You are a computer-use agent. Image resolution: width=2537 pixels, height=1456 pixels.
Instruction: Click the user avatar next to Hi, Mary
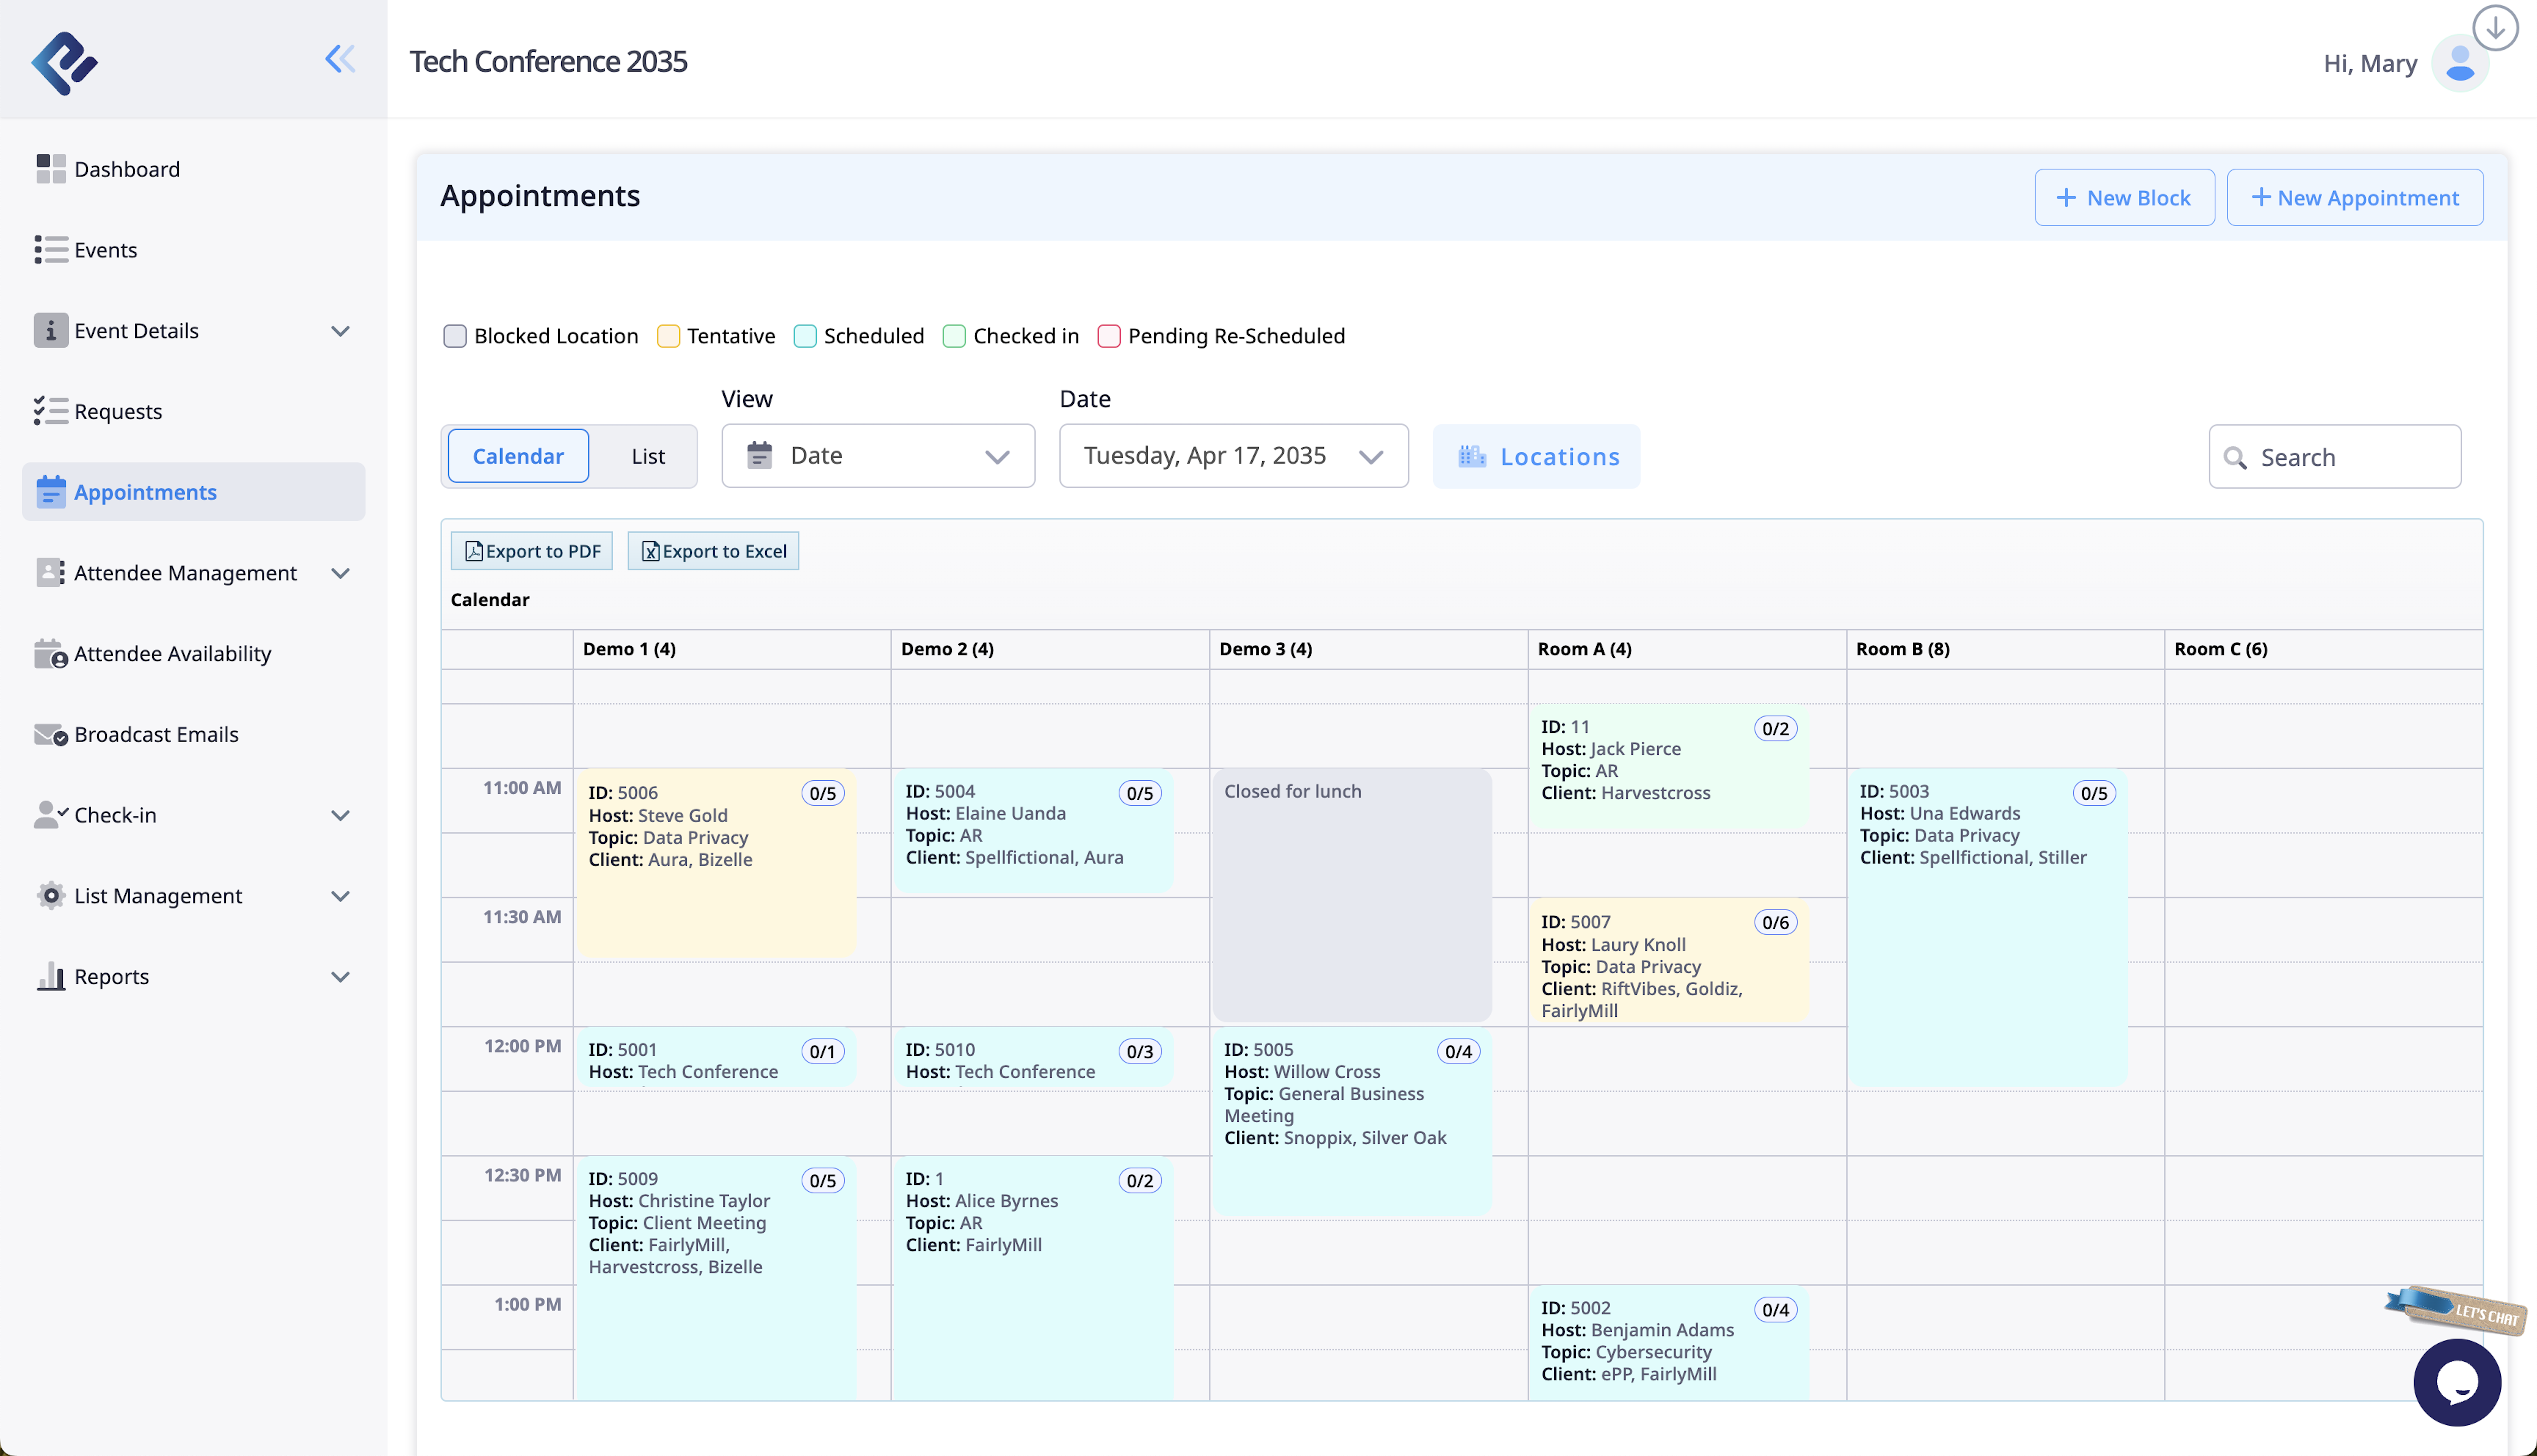coord(2459,63)
